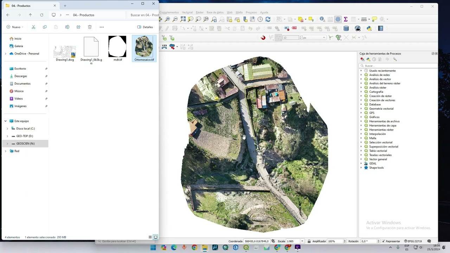This screenshot has width=450, height=253.
Task: Open the See more ellipsis in File Explorer
Action: pyautogui.click(x=102, y=27)
